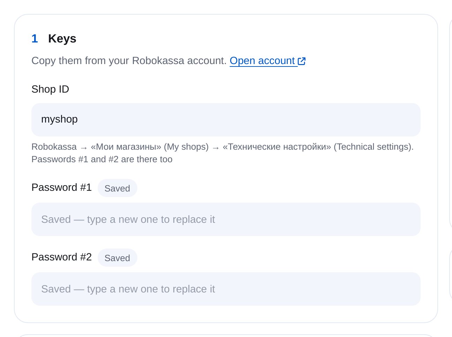Click the «Мои магазины» (My shops) hint text
The image size is (452, 337).
150,147
